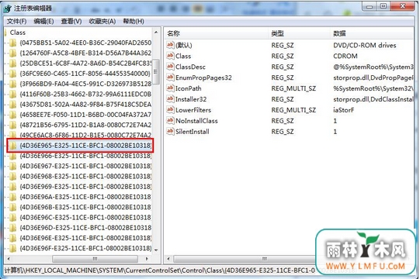Select the LowerFilters value name

coord(193,110)
